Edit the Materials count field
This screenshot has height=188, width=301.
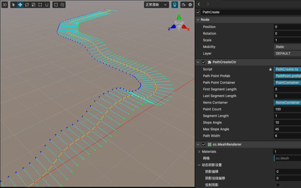coord(287,152)
